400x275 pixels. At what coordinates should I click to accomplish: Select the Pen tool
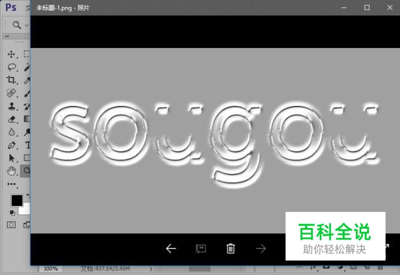(x=12, y=145)
